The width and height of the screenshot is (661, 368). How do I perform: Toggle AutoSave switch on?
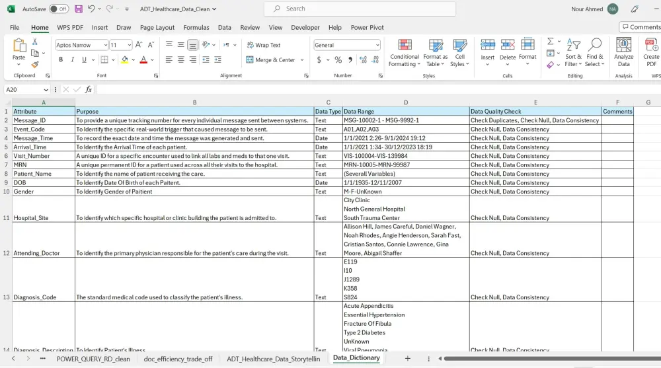[59, 9]
